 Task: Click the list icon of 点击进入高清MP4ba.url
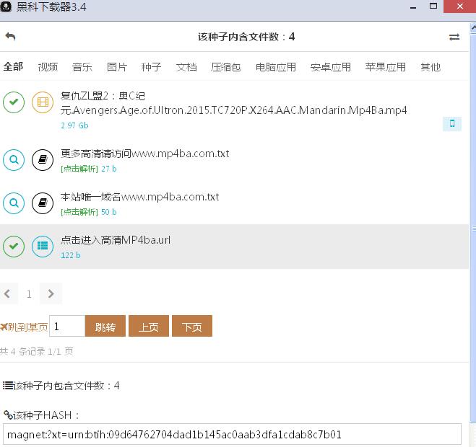(x=43, y=247)
